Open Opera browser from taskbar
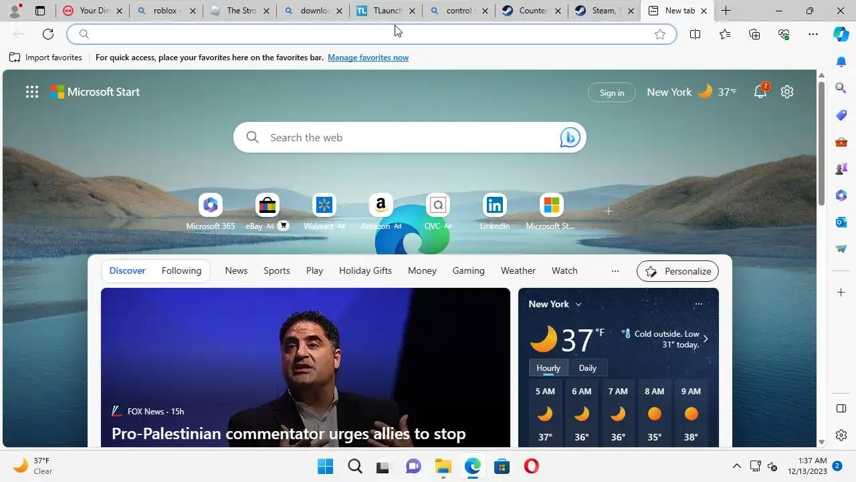 (531, 466)
